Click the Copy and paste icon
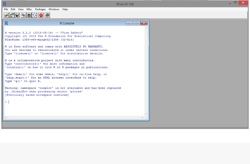The height and width of the screenshot is (164, 250). 34,15
